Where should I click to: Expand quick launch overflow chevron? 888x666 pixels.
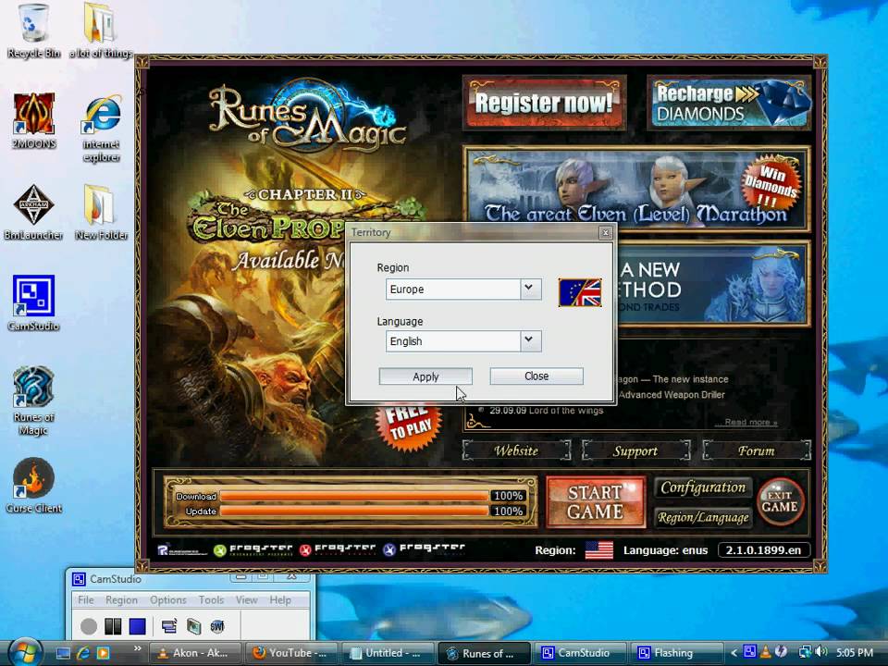point(137,649)
